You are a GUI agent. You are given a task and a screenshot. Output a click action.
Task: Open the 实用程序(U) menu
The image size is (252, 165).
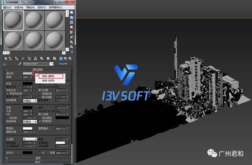[x=56, y=7]
